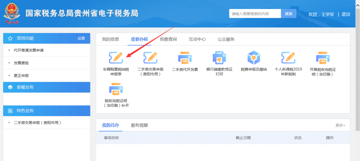Click the 特色业务 section header
The height and width of the screenshot is (161, 360).
tap(46, 111)
